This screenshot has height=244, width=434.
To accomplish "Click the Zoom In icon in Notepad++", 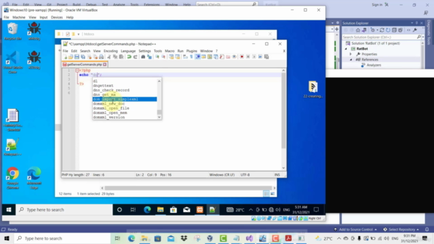I will (x=157, y=57).
